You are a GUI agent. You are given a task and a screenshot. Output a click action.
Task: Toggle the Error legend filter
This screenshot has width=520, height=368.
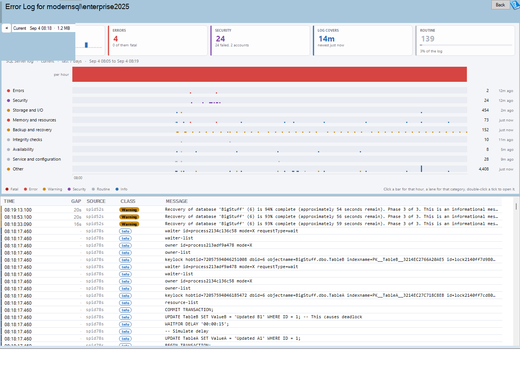31,189
